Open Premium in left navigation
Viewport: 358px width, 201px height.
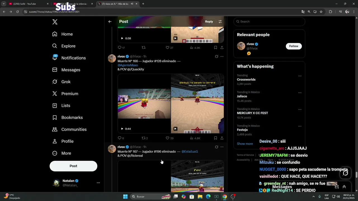click(x=65, y=94)
